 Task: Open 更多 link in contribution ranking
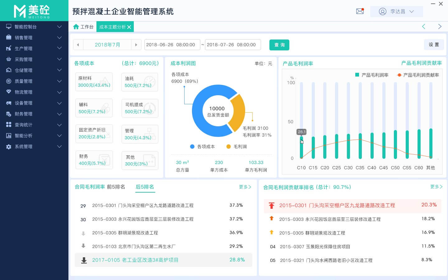point(436,187)
